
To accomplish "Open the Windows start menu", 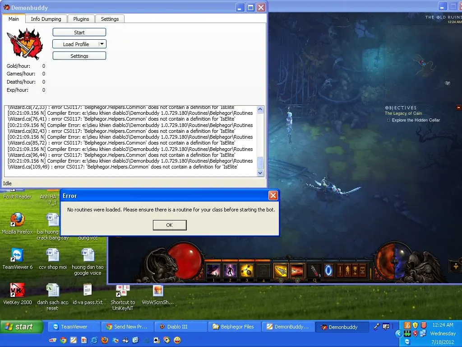I will [x=22, y=327].
